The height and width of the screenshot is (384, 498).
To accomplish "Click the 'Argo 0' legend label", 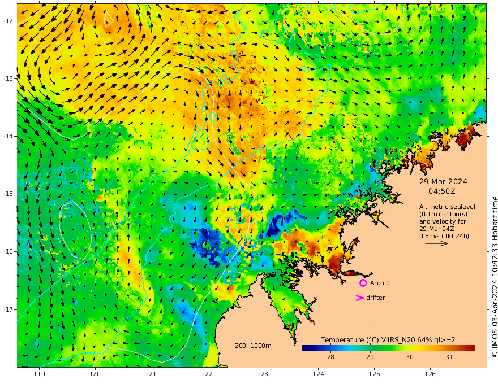I will pyautogui.click(x=380, y=283).
